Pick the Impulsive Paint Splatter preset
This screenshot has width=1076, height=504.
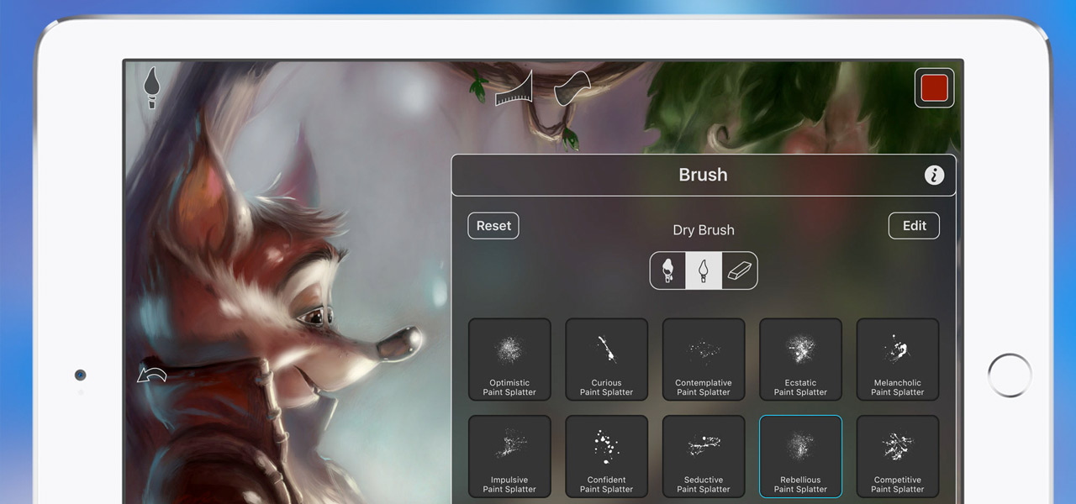pos(509,456)
